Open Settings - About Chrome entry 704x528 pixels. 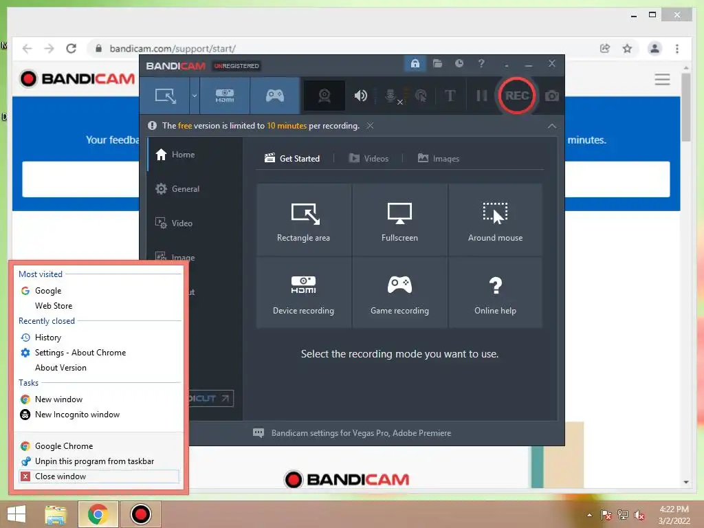click(x=99, y=353)
